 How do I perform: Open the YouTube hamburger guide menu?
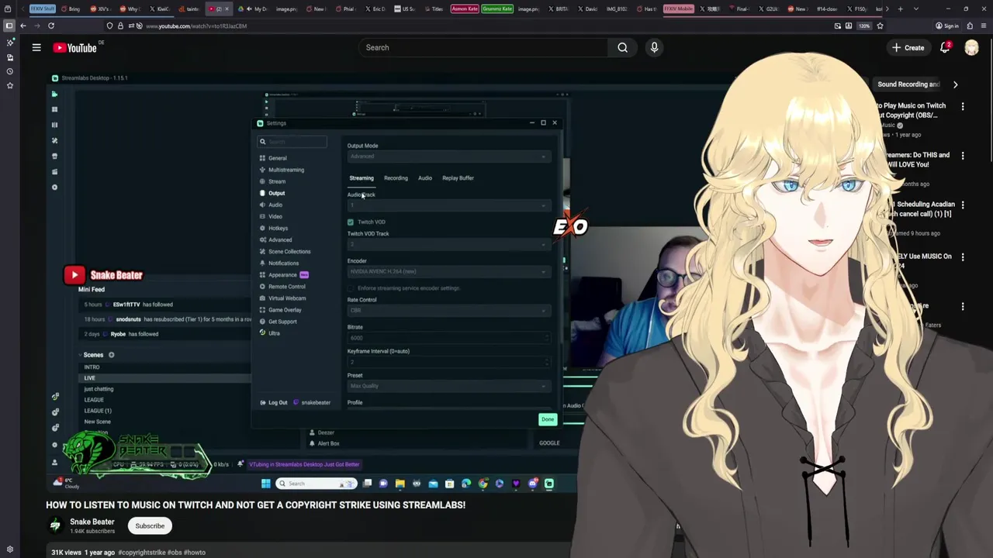[x=36, y=48]
